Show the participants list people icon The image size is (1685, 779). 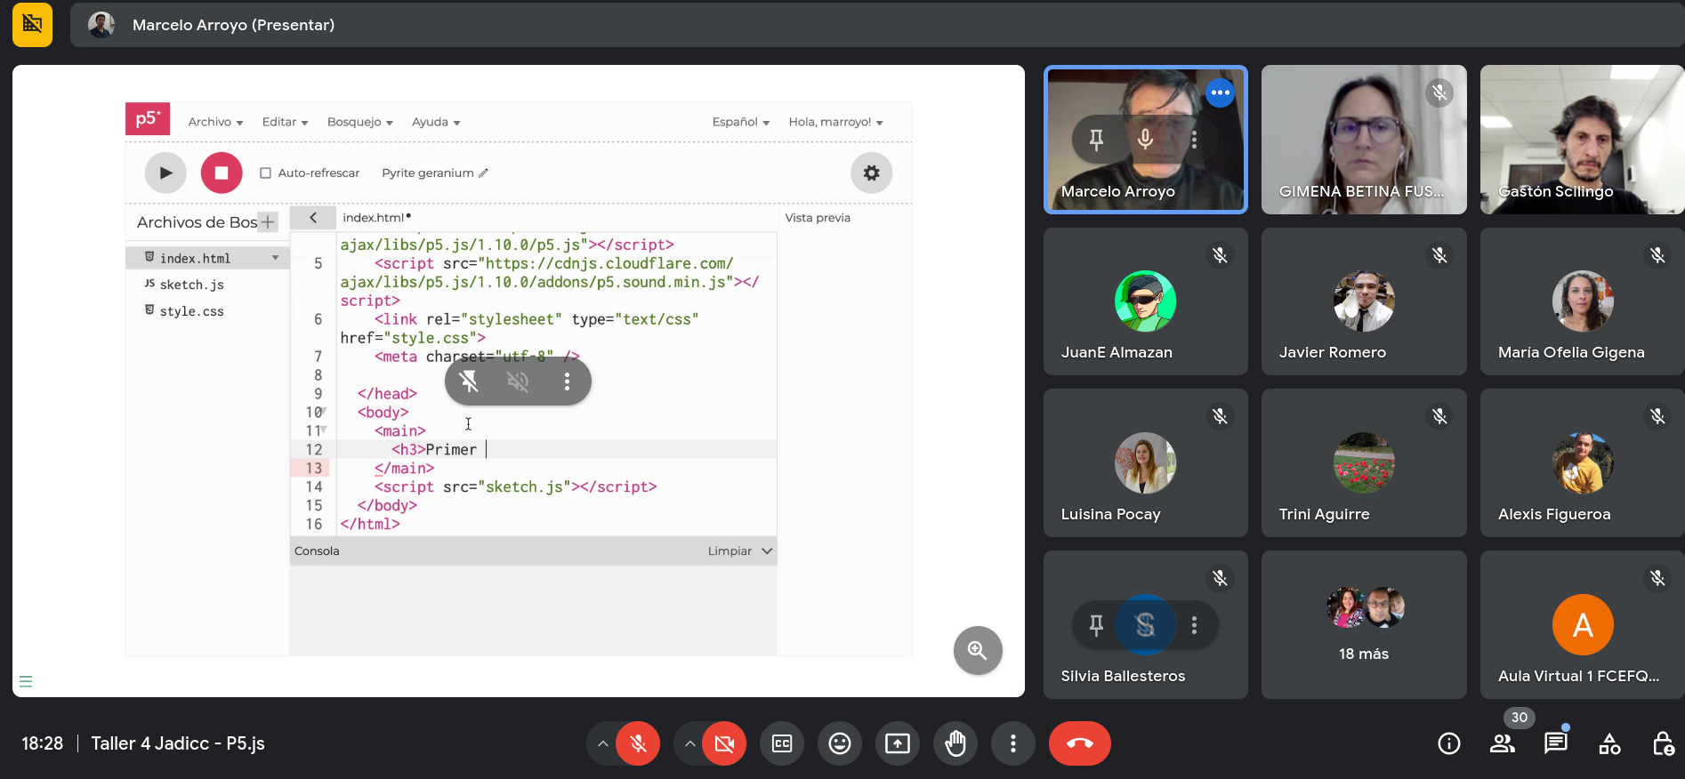pos(1503,743)
